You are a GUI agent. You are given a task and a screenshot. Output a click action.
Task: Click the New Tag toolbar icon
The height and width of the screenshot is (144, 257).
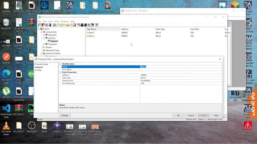coord(64,25)
